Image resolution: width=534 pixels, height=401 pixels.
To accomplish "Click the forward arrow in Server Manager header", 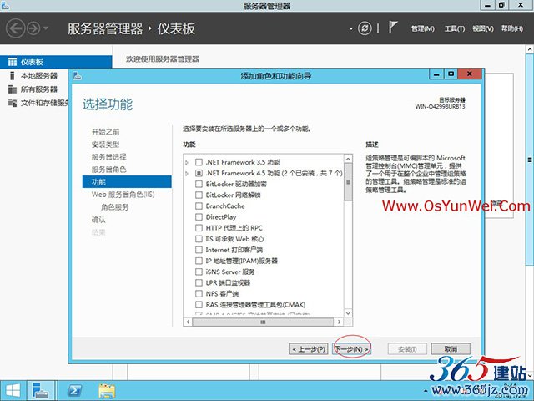I will [x=33, y=28].
